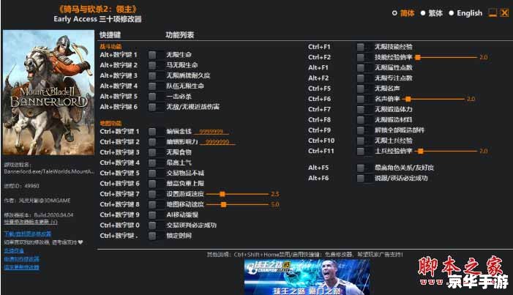Screen dimensions: 513x295
Task: Click the Mount & Blade II Bannerlord cover image
Action: click(48, 92)
